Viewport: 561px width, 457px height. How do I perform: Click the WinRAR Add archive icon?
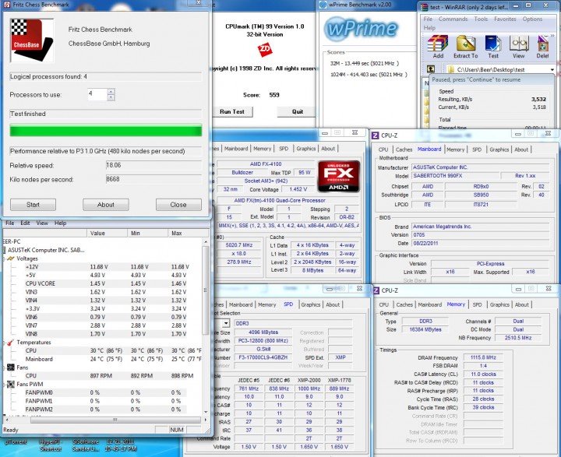tap(438, 47)
